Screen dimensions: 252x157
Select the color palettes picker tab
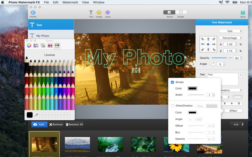43,46
